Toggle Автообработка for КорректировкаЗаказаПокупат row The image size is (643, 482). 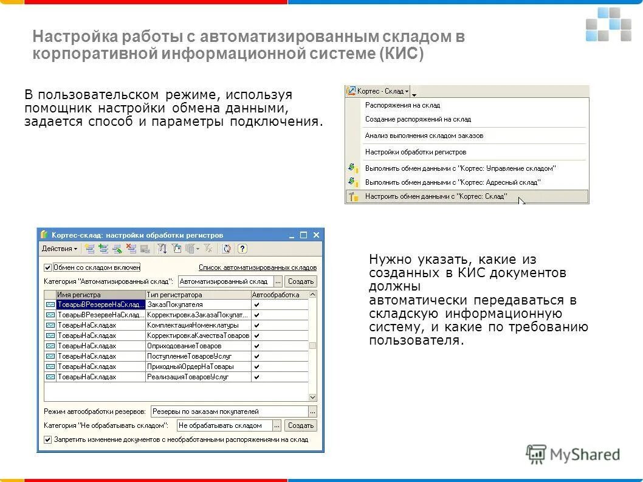(x=256, y=315)
